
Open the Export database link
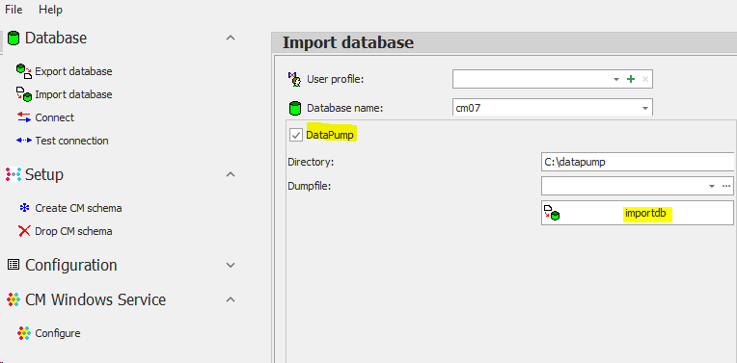[73, 71]
